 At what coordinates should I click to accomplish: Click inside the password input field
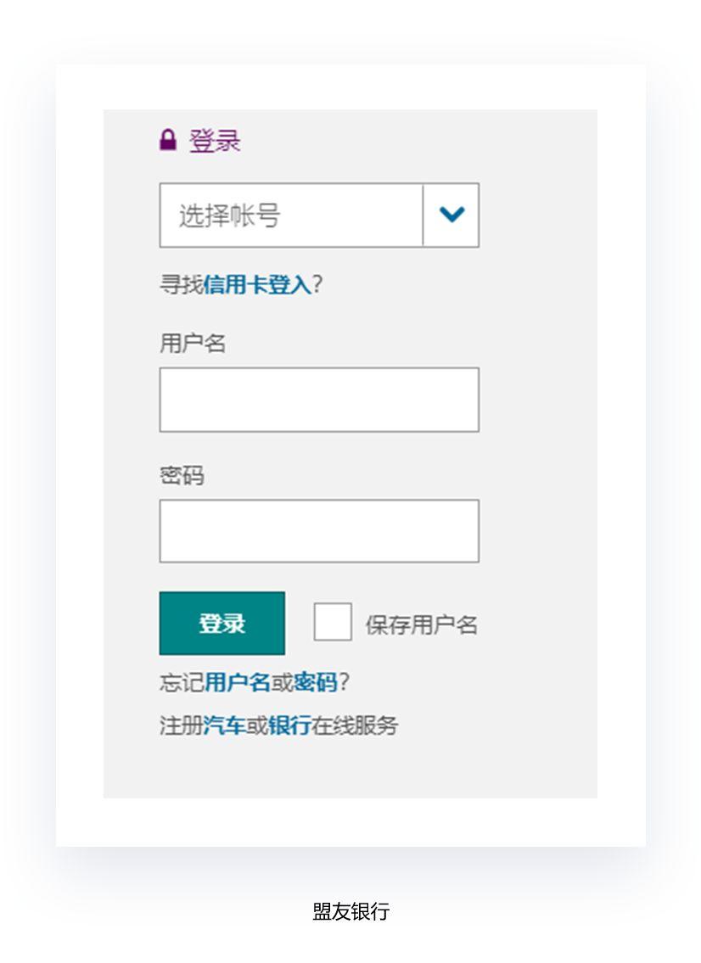point(318,530)
